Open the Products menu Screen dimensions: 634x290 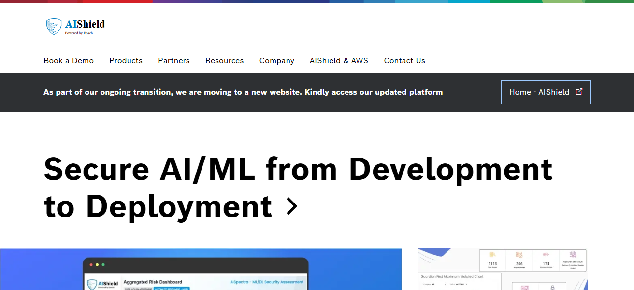point(126,61)
